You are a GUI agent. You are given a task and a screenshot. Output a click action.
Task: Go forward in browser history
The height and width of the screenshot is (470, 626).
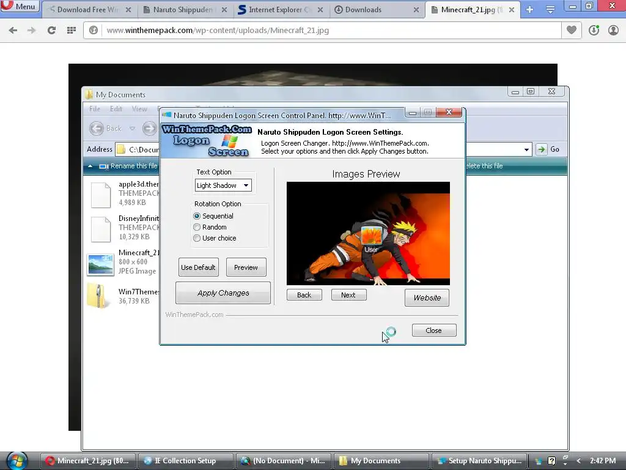pyautogui.click(x=32, y=30)
